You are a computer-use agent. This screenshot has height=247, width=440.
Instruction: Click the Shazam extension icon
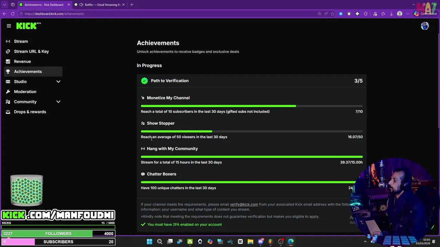click(x=341, y=14)
